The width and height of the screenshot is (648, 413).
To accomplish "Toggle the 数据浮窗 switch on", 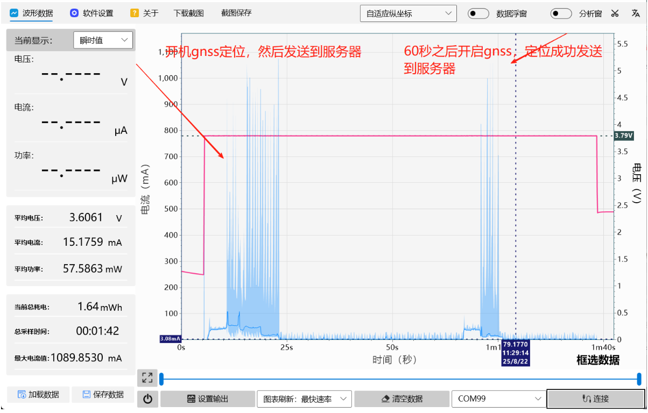I will (x=478, y=14).
